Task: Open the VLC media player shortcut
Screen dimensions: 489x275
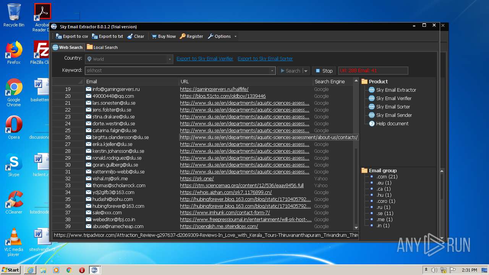Action: pos(14,242)
